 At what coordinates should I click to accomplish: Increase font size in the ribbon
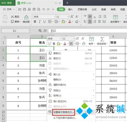pos(72,16)
